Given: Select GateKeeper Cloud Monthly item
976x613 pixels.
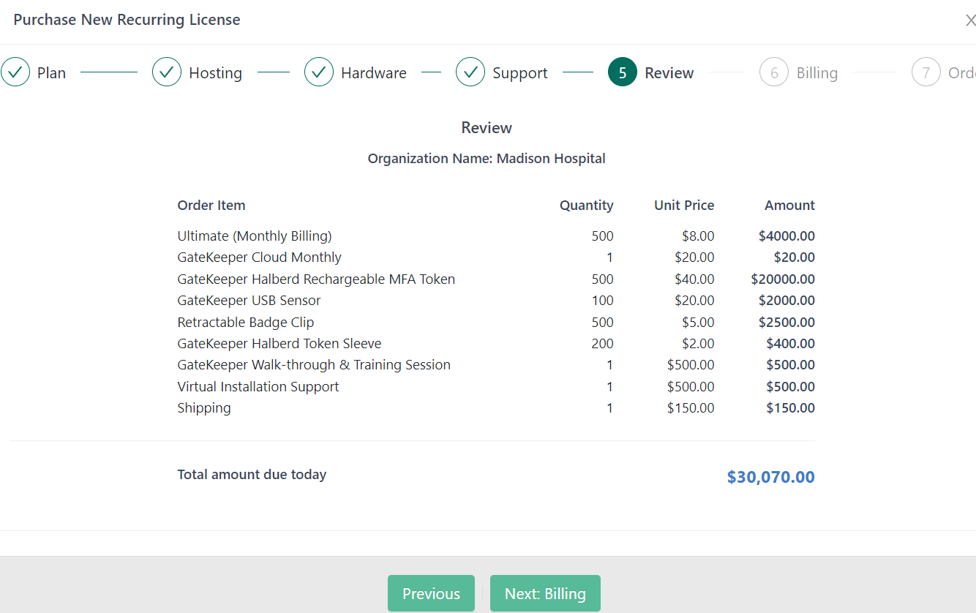Looking at the screenshot, I should (x=259, y=257).
